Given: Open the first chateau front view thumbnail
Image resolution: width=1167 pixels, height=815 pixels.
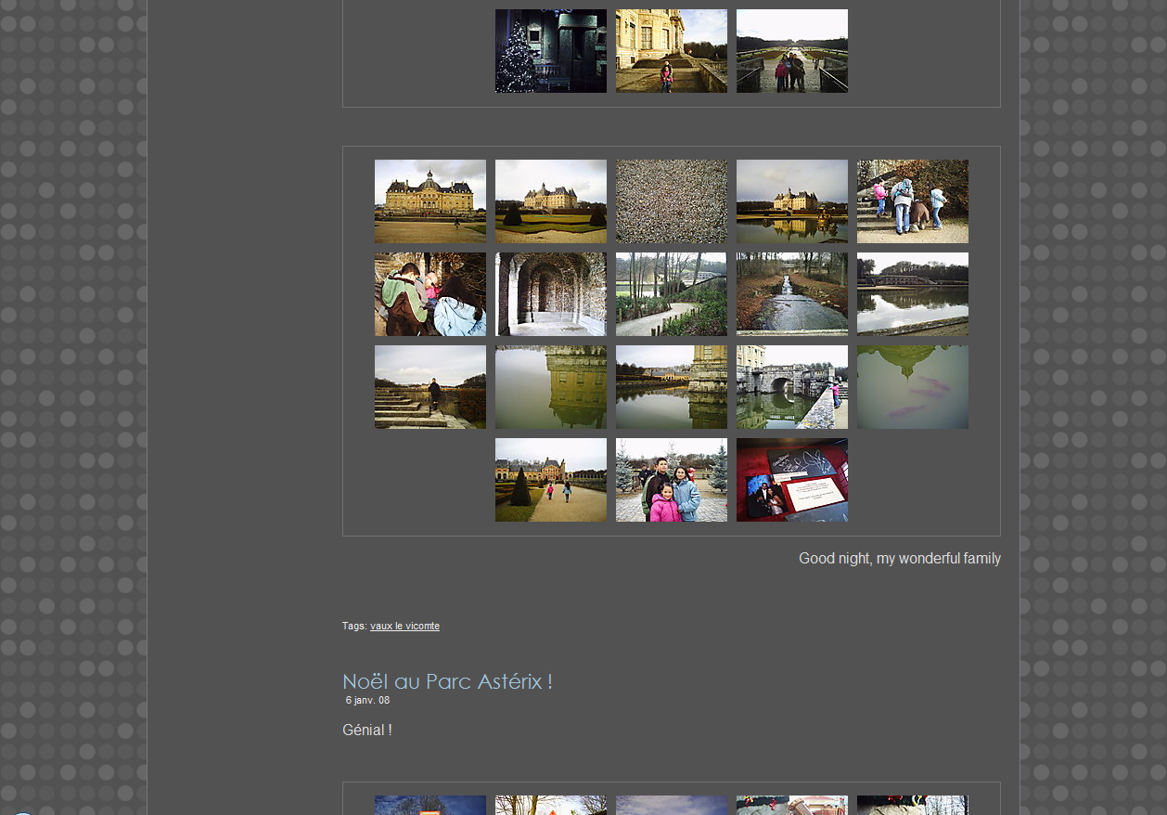Looking at the screenshot, I should pos(430,201).
